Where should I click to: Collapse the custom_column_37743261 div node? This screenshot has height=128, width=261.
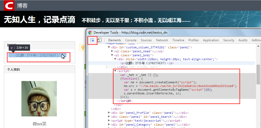pos(109,47)
